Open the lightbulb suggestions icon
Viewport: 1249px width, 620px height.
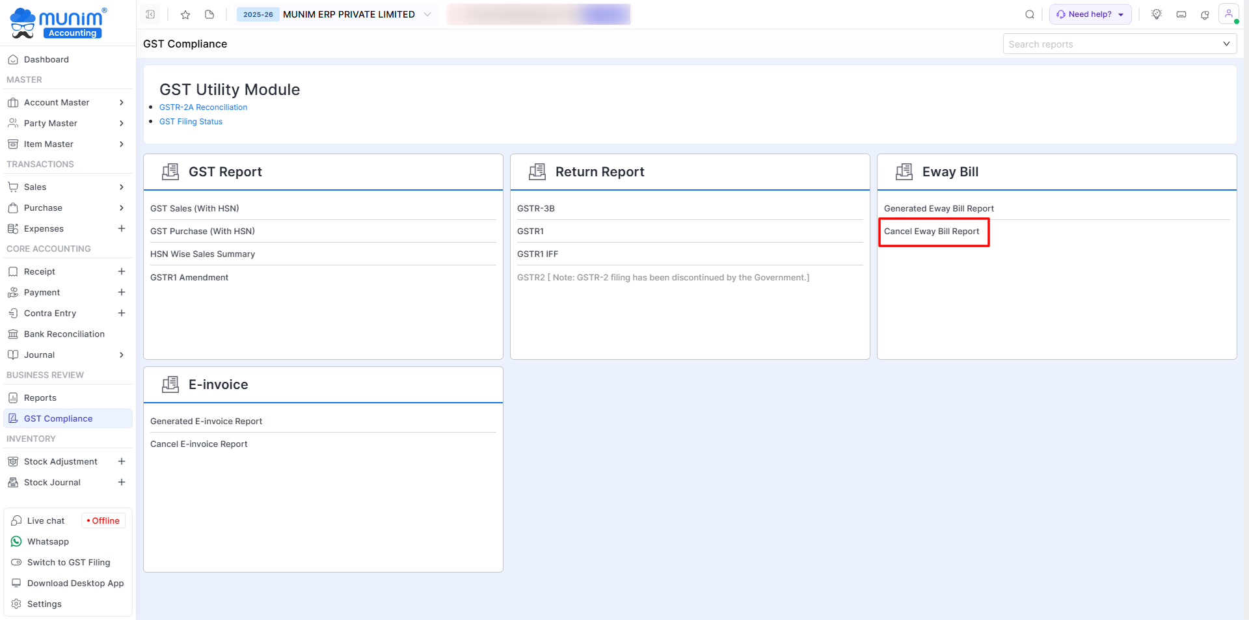tap(1157, 14)
